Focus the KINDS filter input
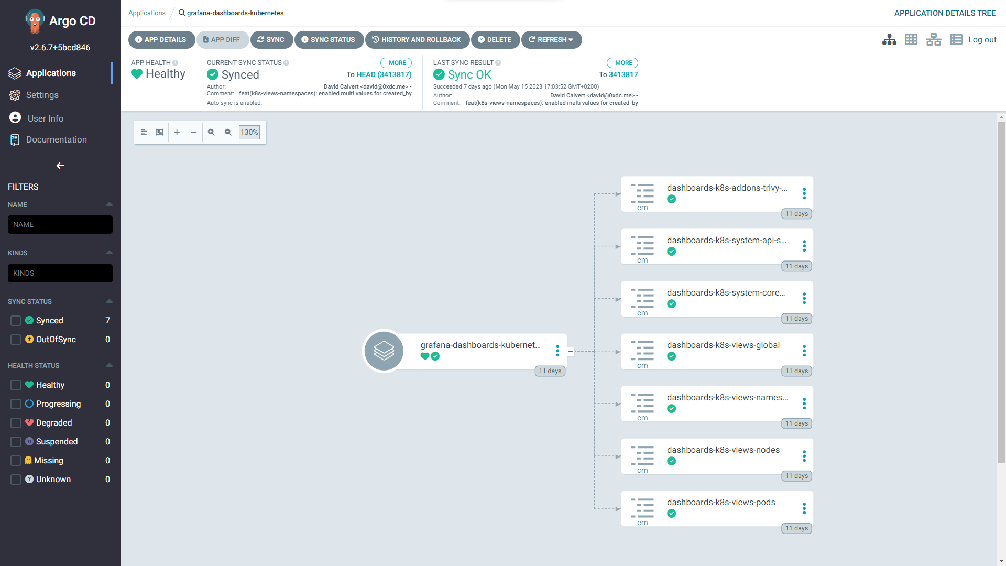The image size is (1006, 566). (60, 274)
